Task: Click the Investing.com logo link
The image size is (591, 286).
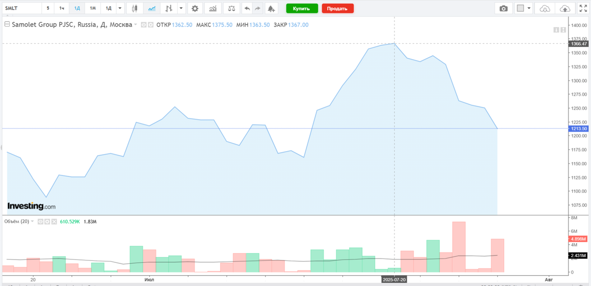Action: 31,206
